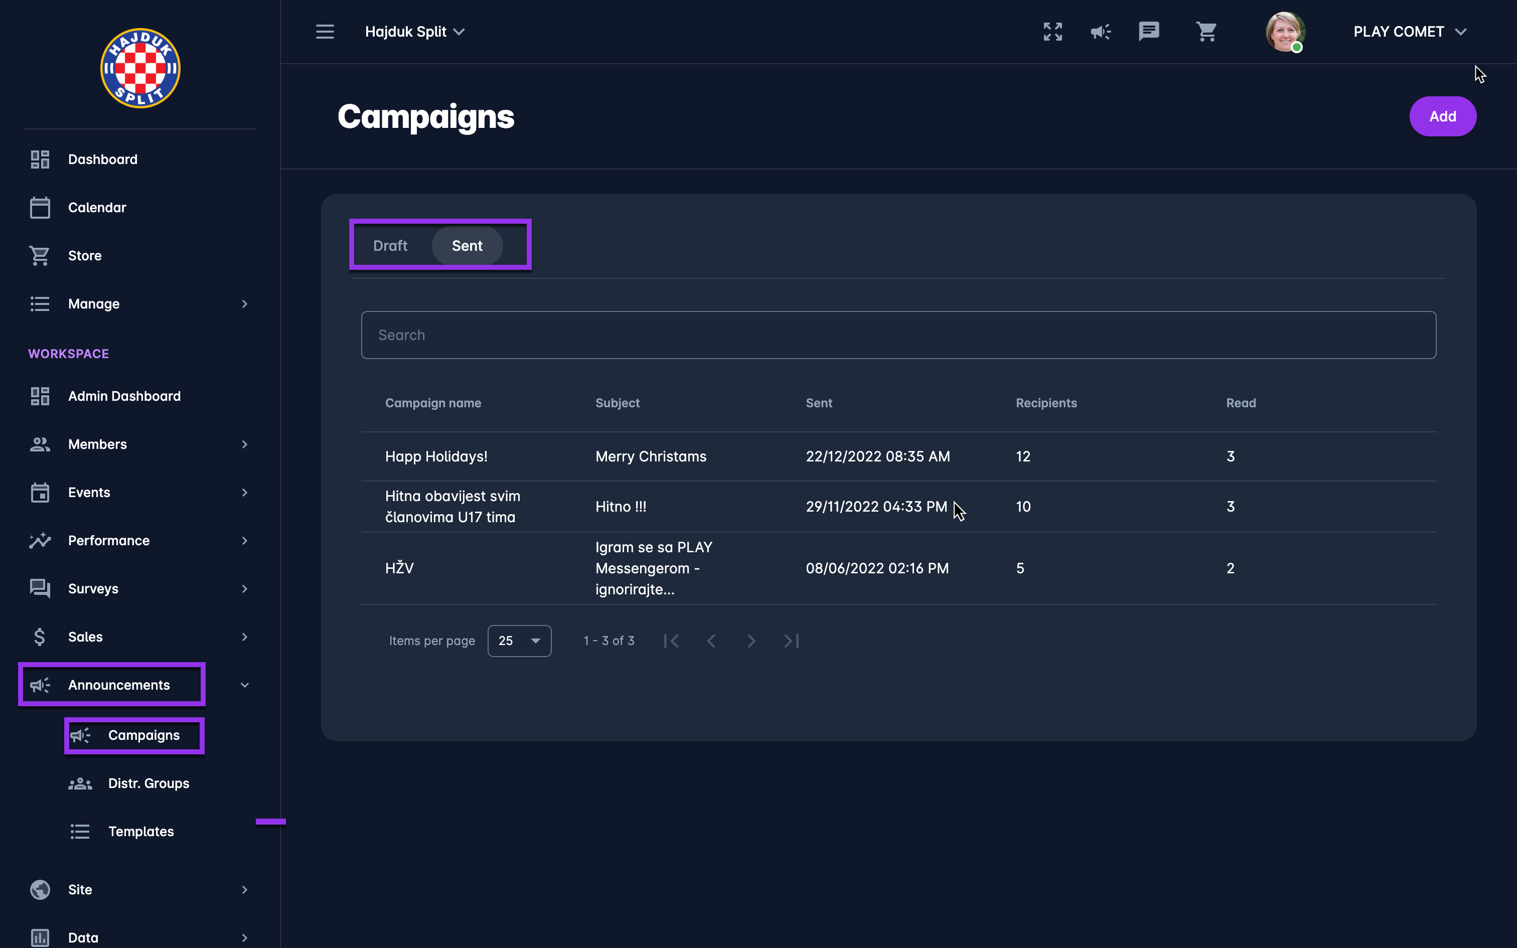Select the Sent toggle option
Image resolution: width=1517 pixels, height=948 pixels.
click(x=467, y=246)
